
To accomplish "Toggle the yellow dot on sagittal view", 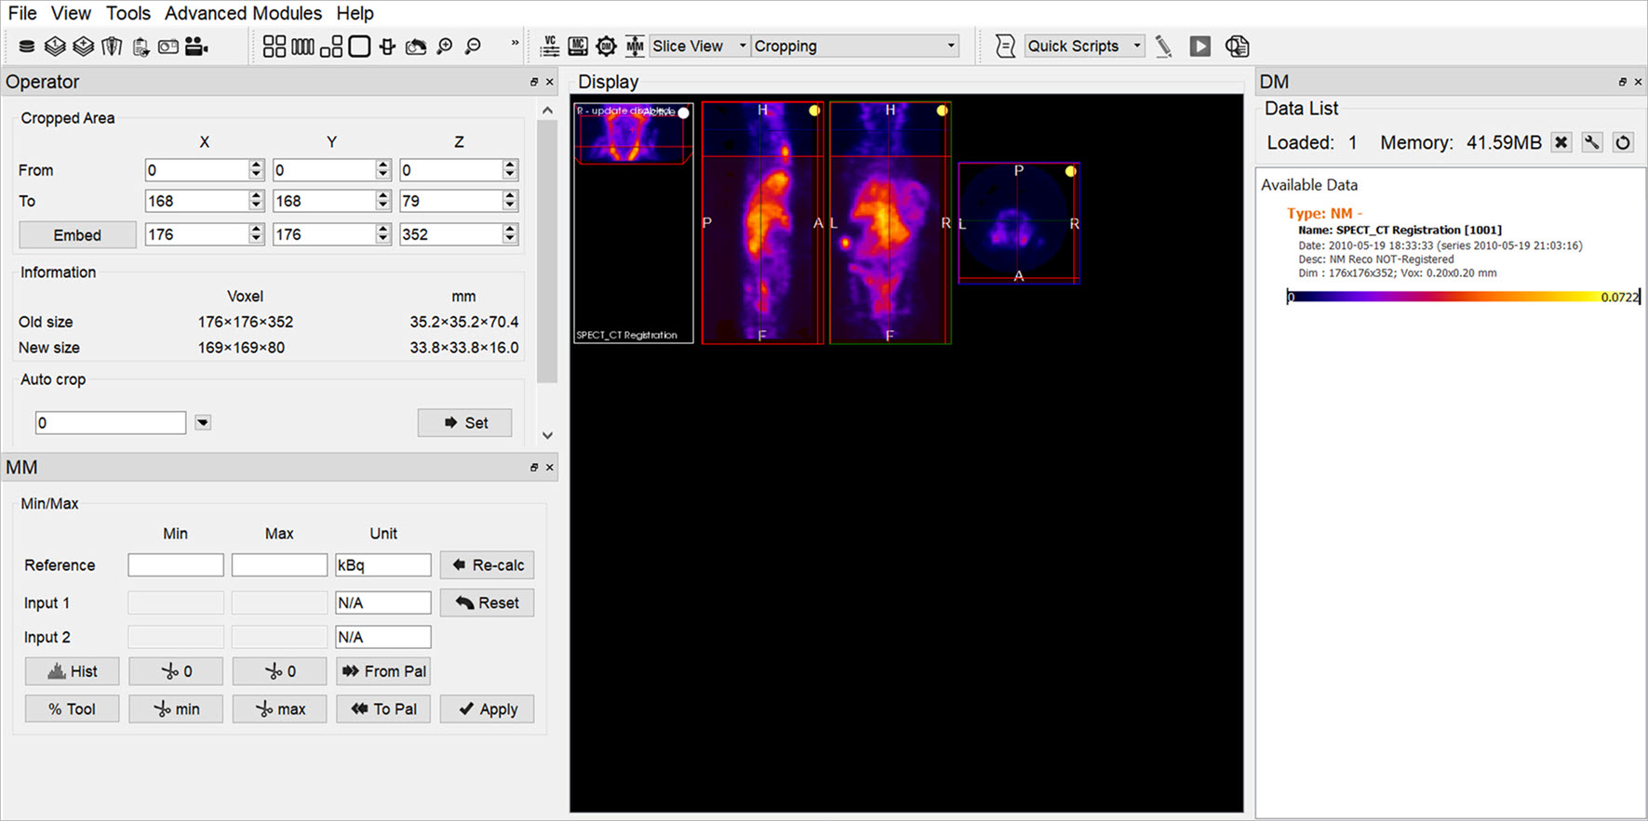I will coord(814,111).
